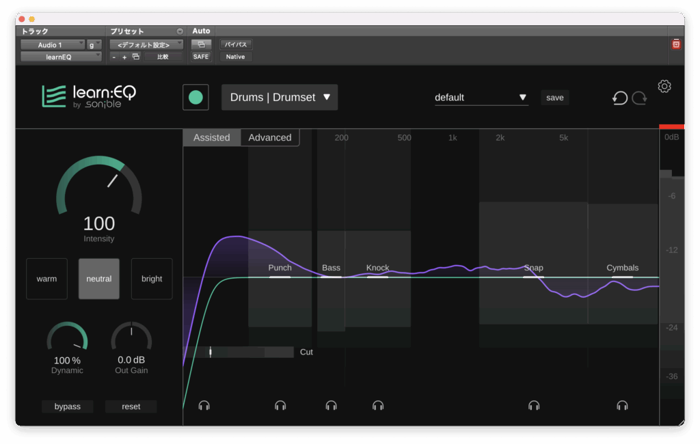Screen dimensions: 700x444
Task: Click the red plugin target icon
Action: click(676, 44)
